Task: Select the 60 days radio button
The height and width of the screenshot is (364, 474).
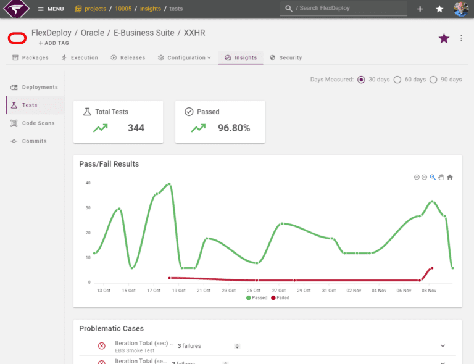Action: pos(397,80)
